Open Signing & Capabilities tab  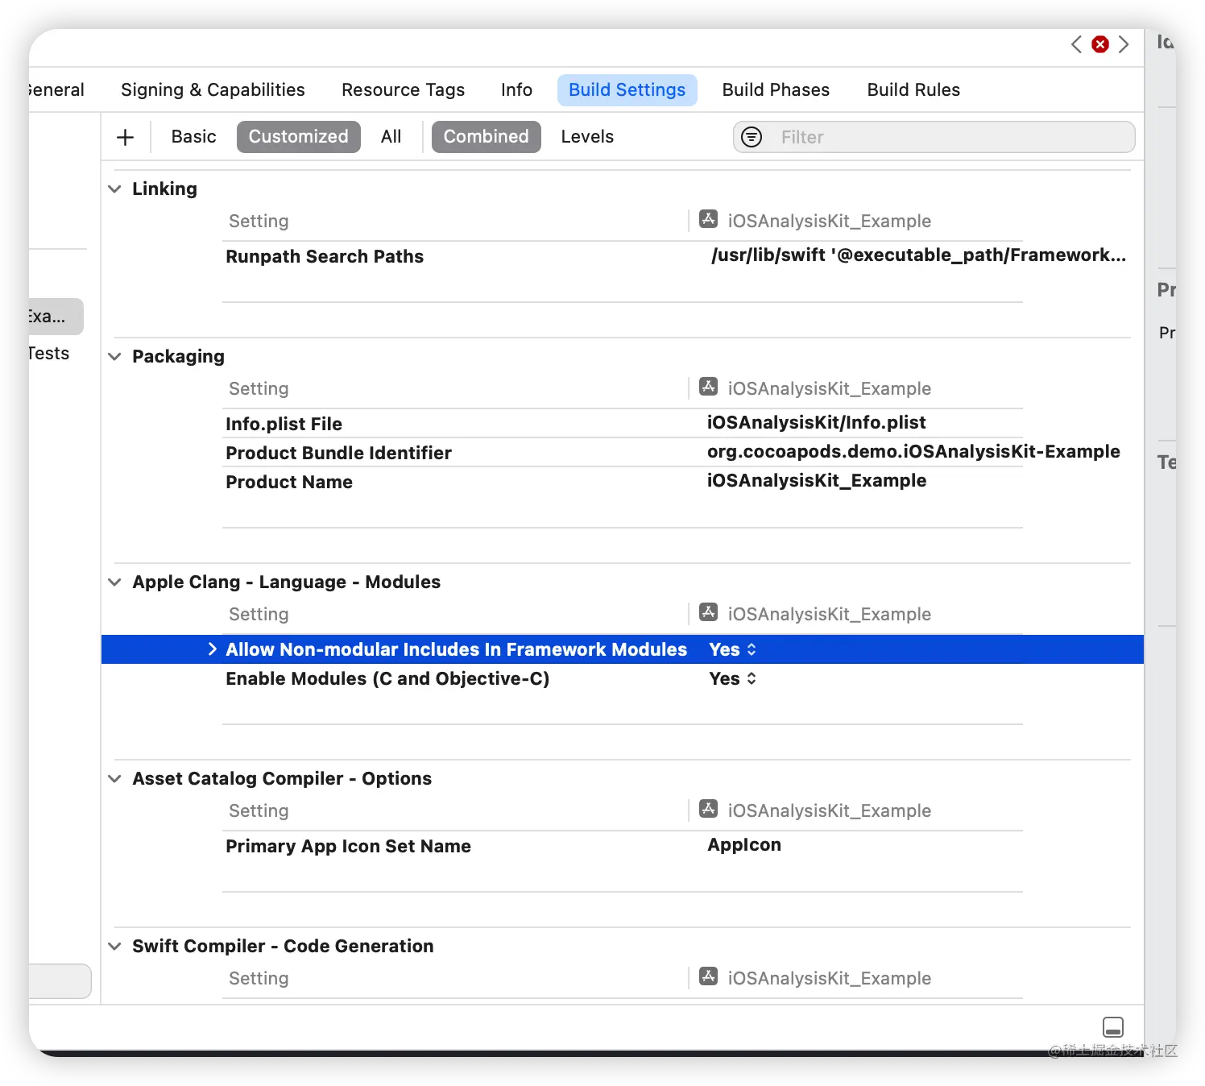213,89
